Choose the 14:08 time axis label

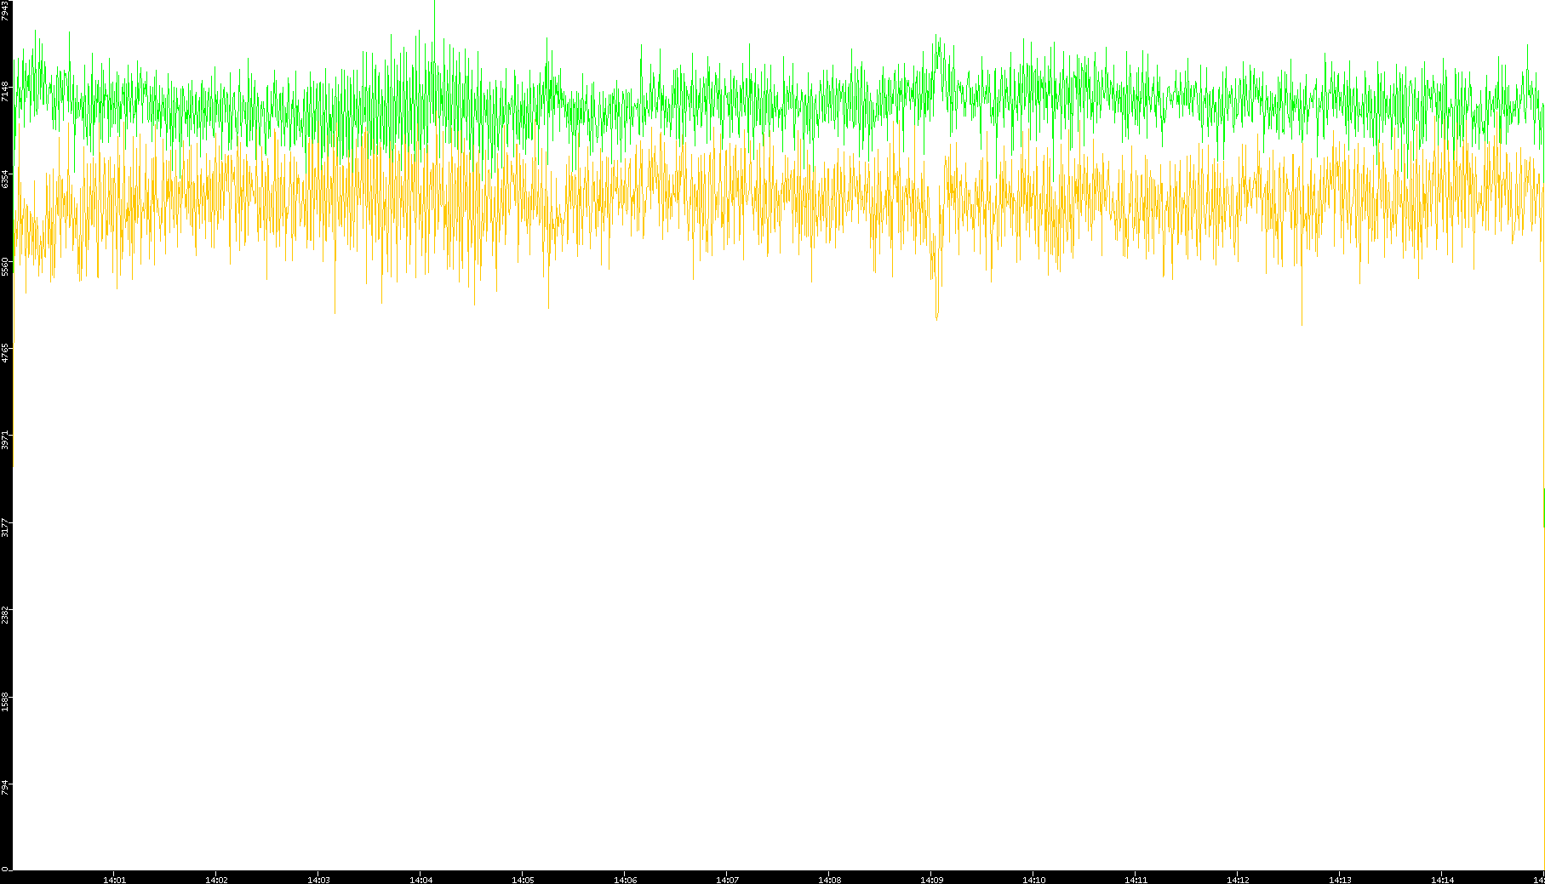coord(829,880)
